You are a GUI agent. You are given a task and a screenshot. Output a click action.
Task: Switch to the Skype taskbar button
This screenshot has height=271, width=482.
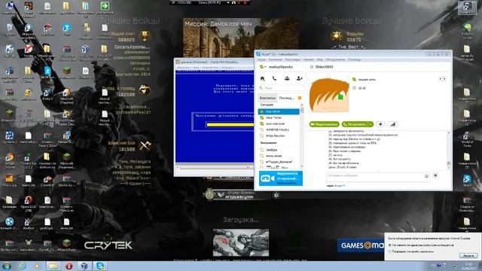100,266
